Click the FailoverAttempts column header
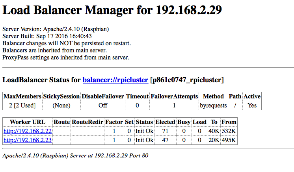Image resolution: width=294 pixels, height=172 pixels. (x=173, y=96)
